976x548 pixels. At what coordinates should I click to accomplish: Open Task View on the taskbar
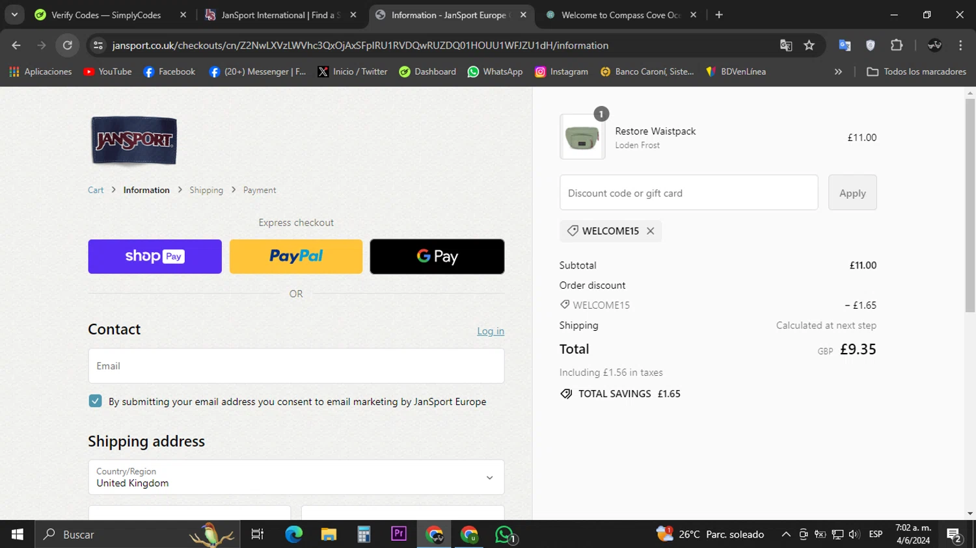[x=258, y=534]
